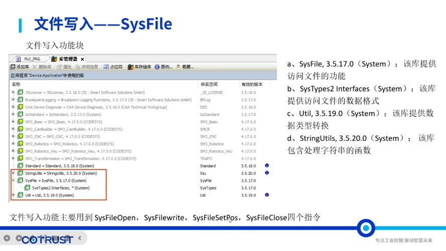Expand the 3SLicense library node
This screenshot has height=251, width=446.
click(13, 92)
